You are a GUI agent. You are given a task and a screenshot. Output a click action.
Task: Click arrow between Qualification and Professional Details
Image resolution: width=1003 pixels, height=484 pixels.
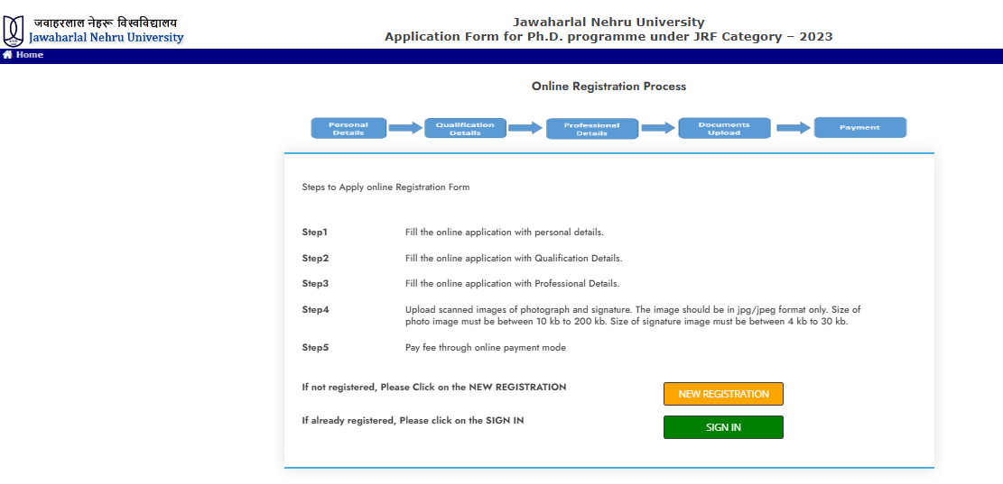pyautogui.click(x=525, y=128)
